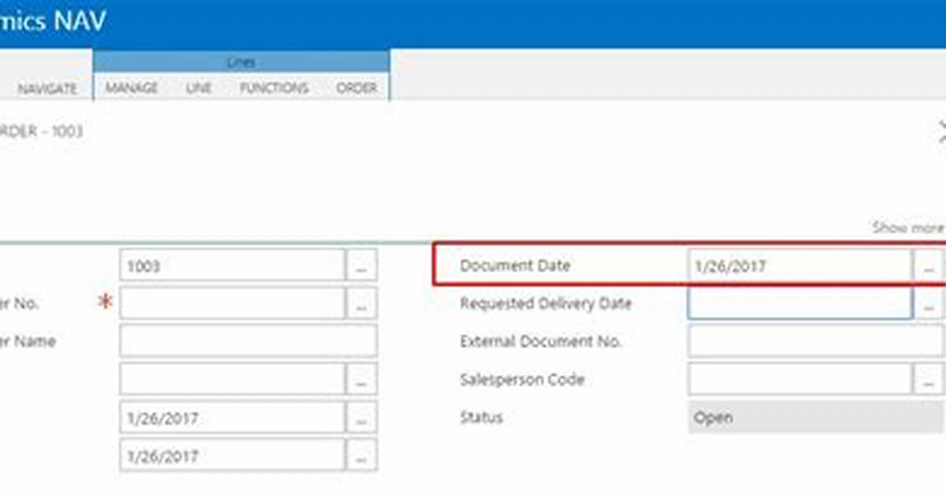
Task: Open the MANAGE tab under Lines
Action: point(132,87)
